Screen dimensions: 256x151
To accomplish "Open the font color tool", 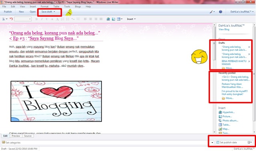I will click(x=57, y=19).
